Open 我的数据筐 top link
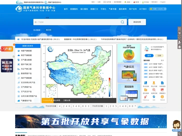Viewport: 182px width, 136px height. tap(118, 2)
